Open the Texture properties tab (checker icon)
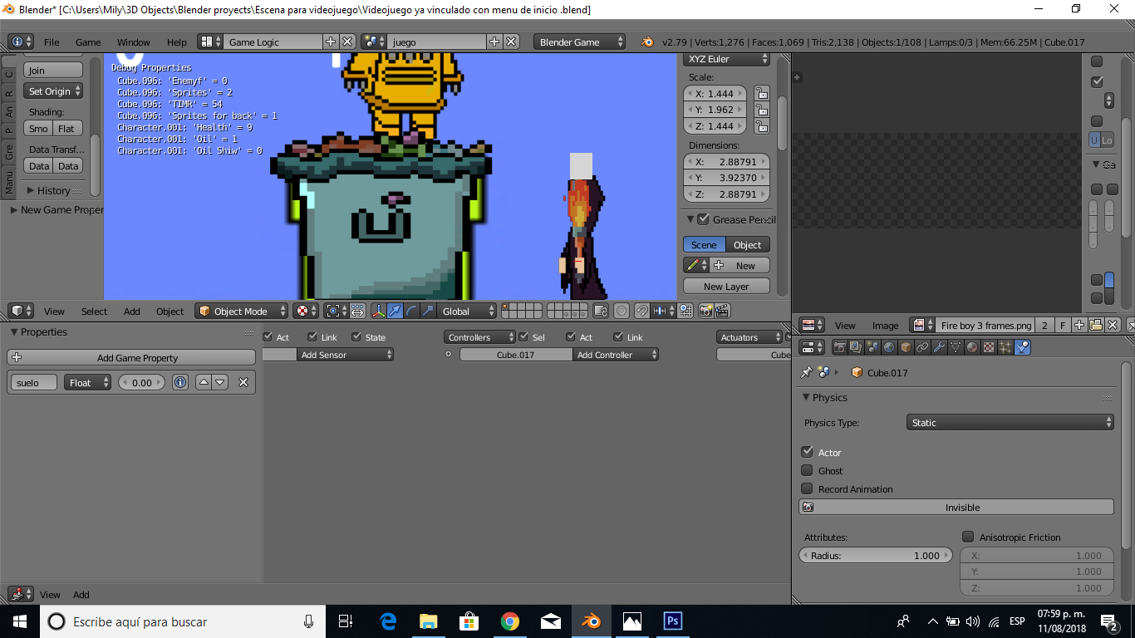Image resolution: width=1135 pixels, height=638 pixels. pos(988,347)
